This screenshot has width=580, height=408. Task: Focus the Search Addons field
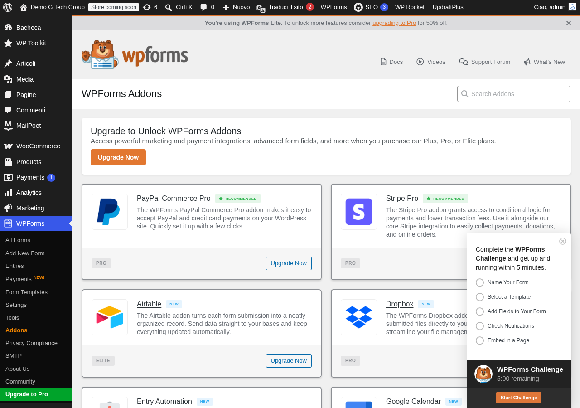[514, 94]
